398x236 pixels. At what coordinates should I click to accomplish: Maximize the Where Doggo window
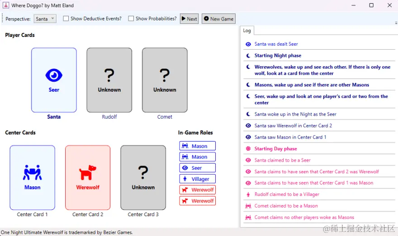(371, 5)
